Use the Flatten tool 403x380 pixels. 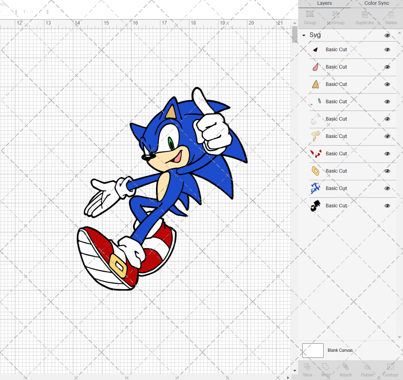(x=367, y=369)
